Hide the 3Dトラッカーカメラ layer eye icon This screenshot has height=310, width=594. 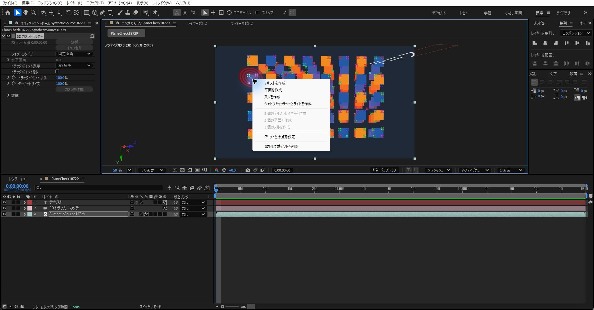(x=4, y=208)
